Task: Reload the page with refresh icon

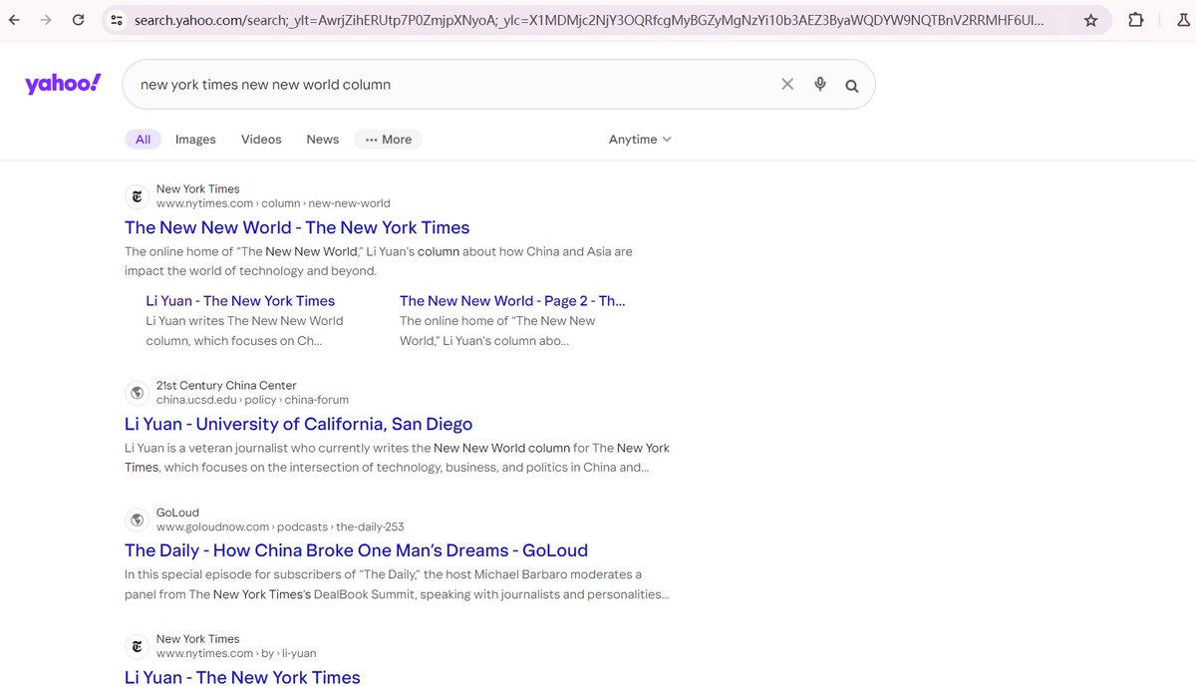Action: (78, 20)
